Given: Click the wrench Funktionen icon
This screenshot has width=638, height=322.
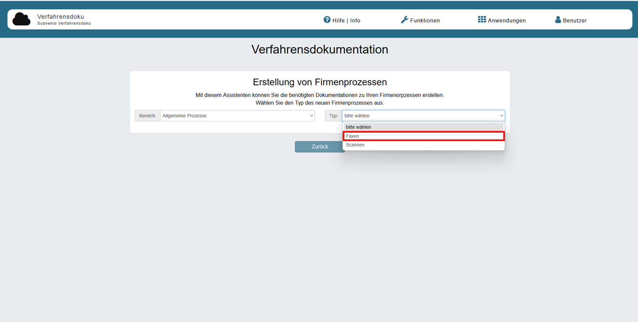Looking at the screenshot, I should pos(405,20).
